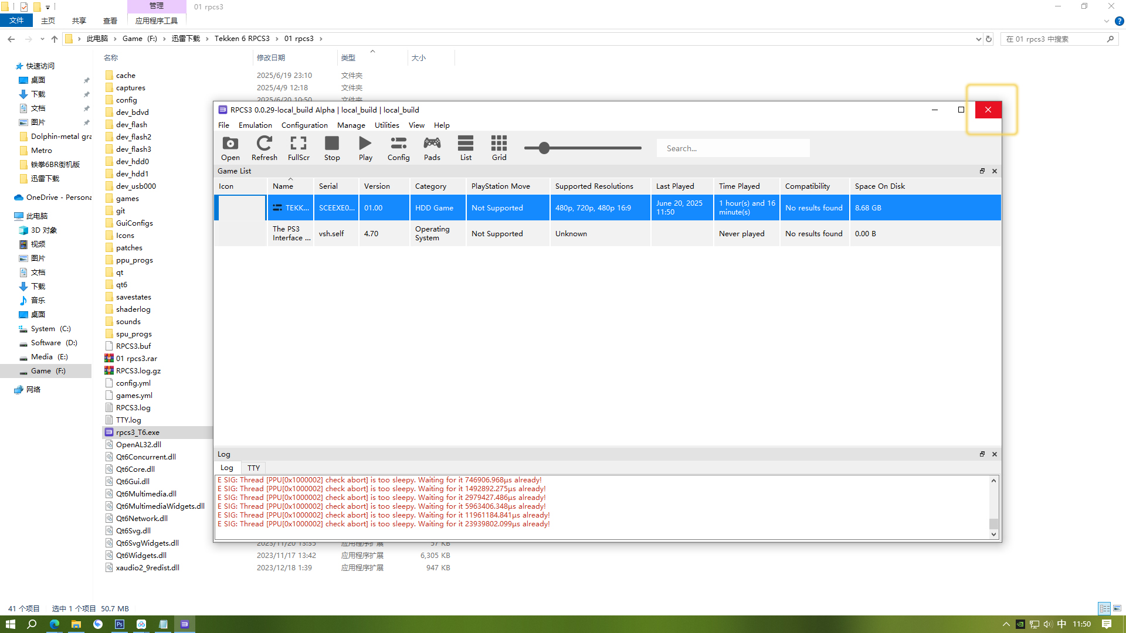Image resolution: width=1126 pixels, height=633 pixels.
Task: Open Photoshop from the taskbar
Action: 120,624
